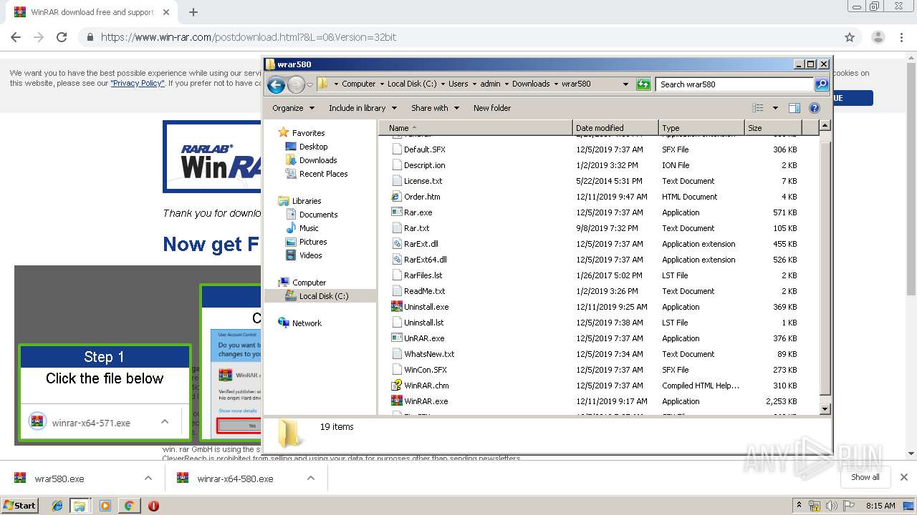
Task: Select the License.txt file name
Action: [x=423, y=181]
